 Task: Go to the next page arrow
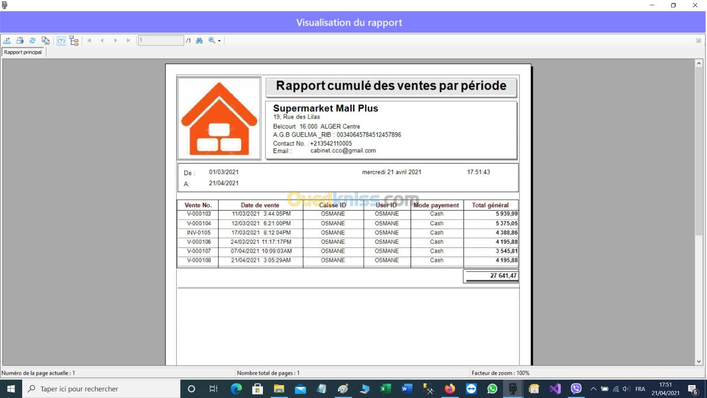pos(115,41)
